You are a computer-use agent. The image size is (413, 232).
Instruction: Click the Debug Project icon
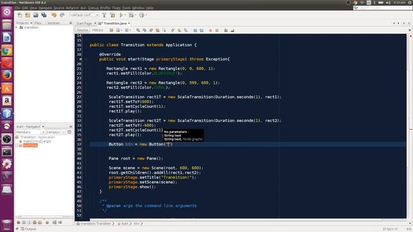pyautogui.click(x=131, y=15)
